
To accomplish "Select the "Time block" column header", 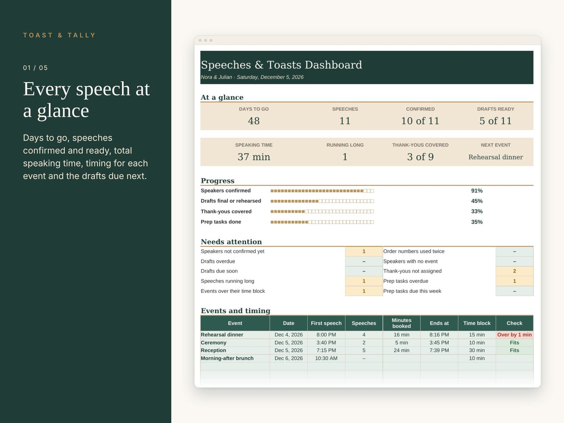I will tap(477, 323).
